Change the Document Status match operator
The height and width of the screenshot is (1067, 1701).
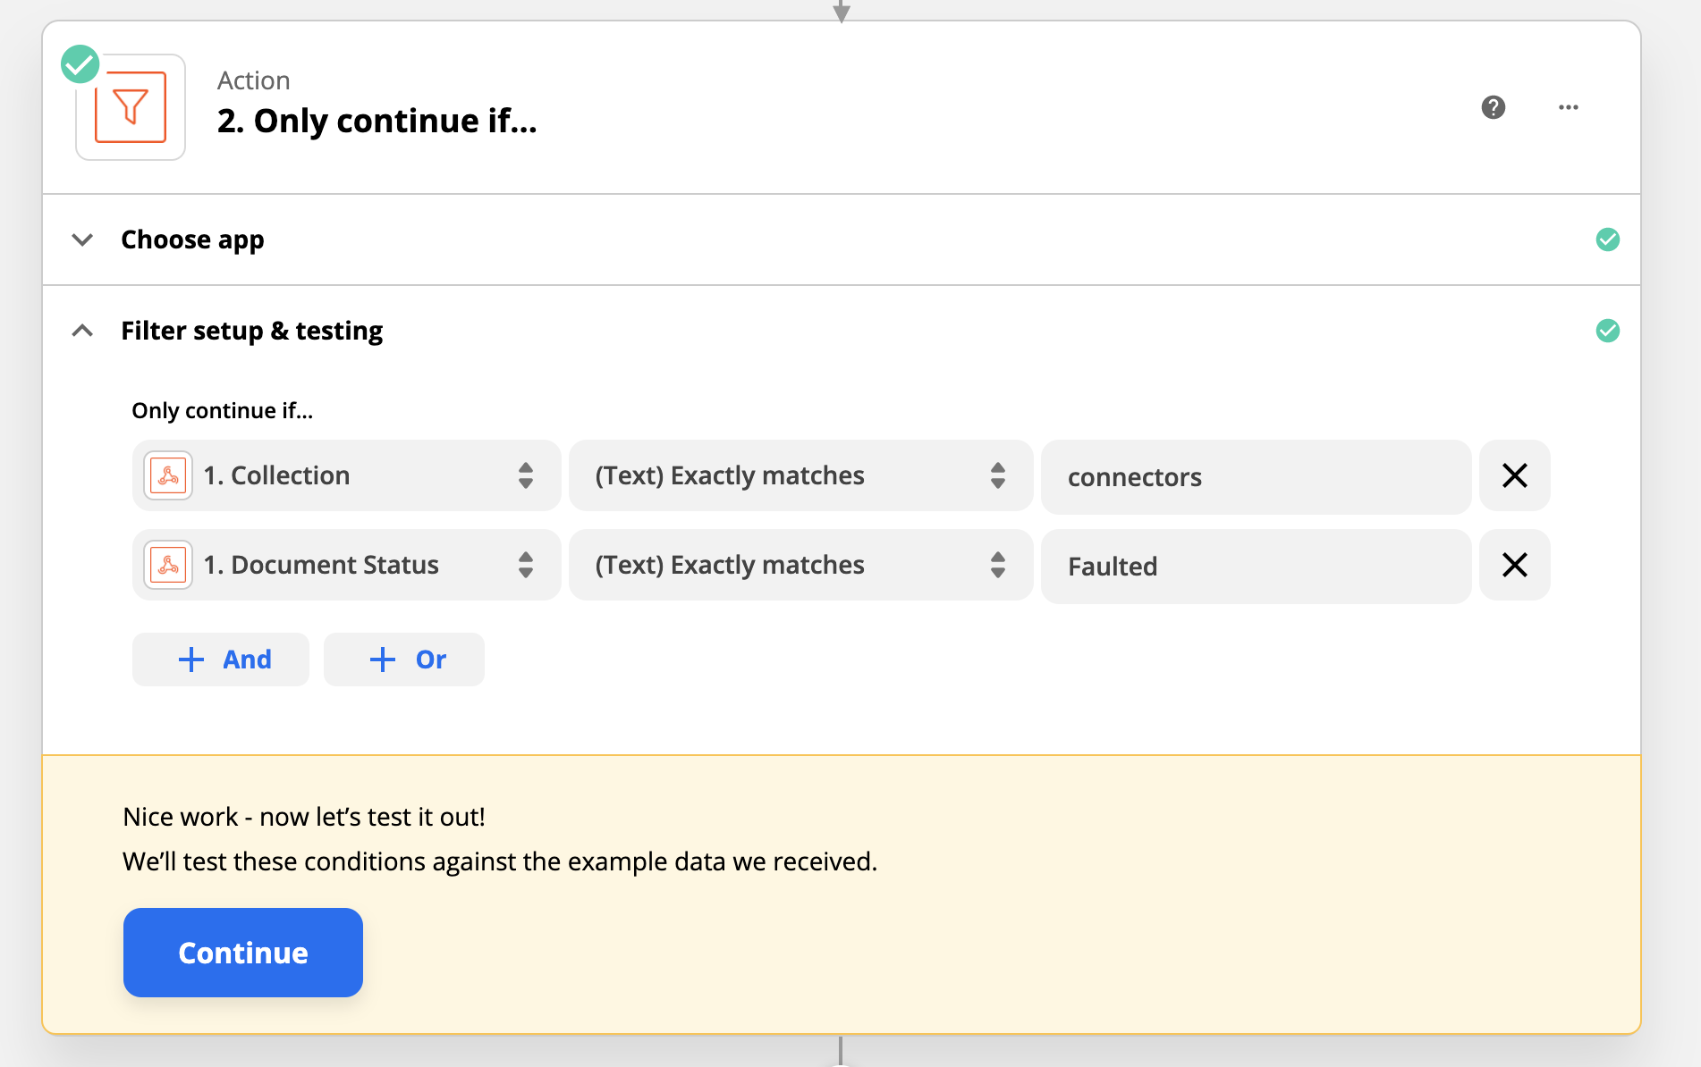click(x=800, y=565)
